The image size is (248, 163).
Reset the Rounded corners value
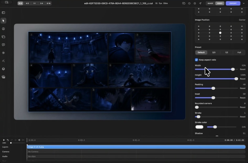click(243, 107)
